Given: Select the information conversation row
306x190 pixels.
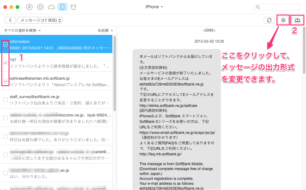Looking at the screenshot, I should pyautogui.click(x=56, y=44).
